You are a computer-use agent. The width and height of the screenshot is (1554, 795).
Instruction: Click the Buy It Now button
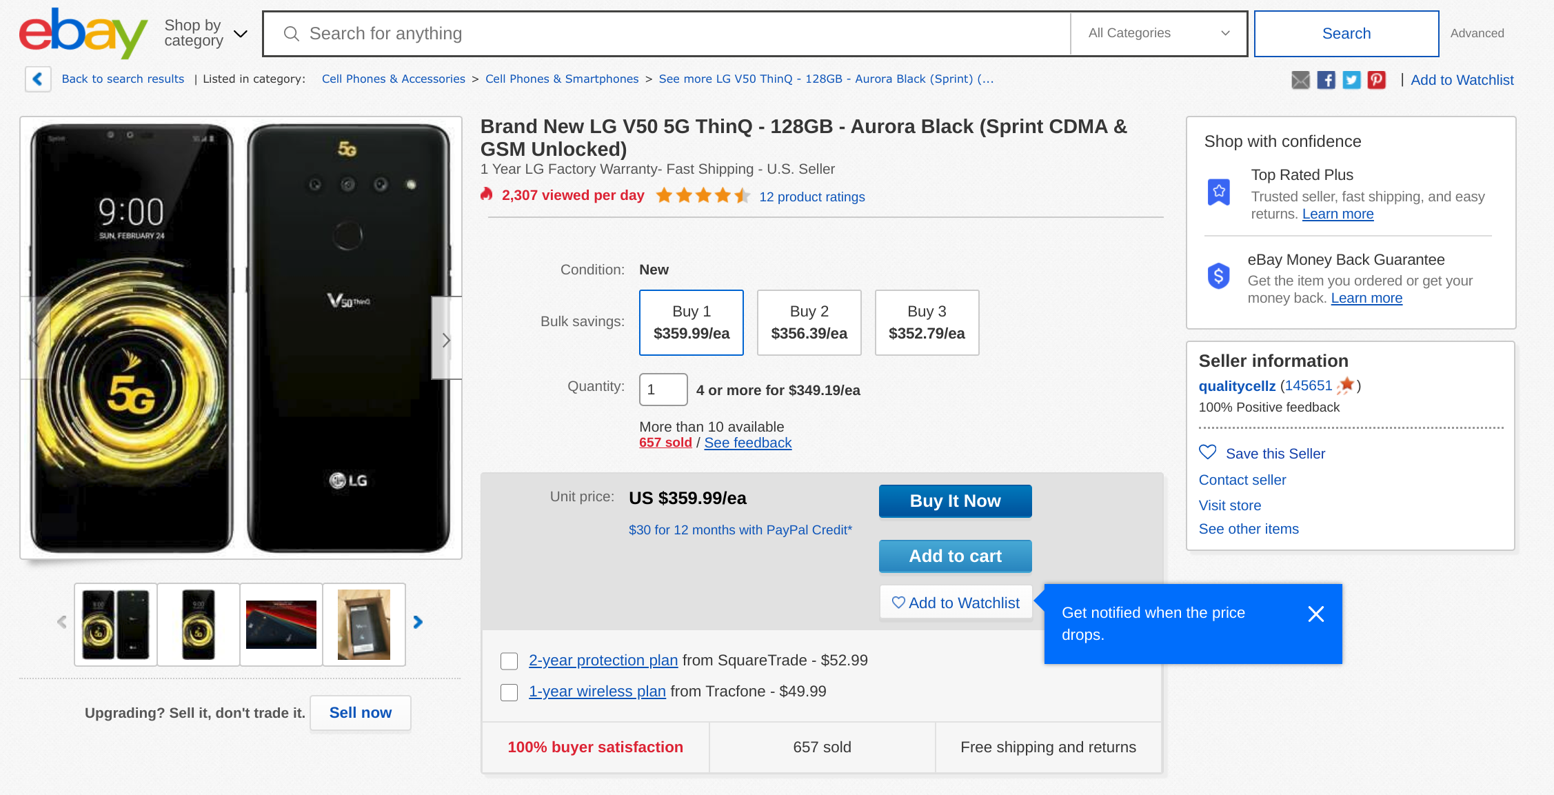coord(955,500)
